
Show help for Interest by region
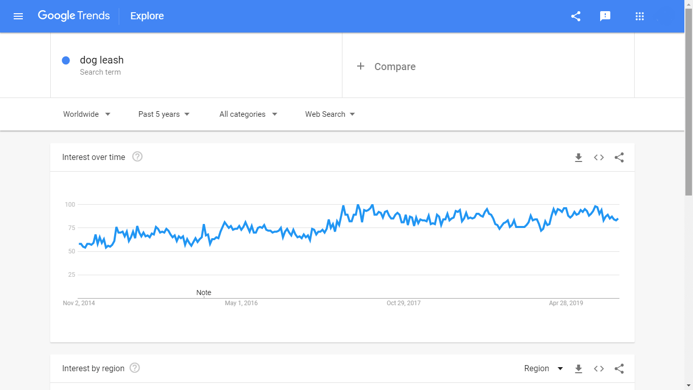point(134,368)
